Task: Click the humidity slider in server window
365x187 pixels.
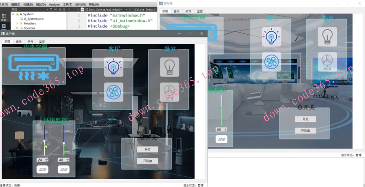Action: tap(222, 110)
